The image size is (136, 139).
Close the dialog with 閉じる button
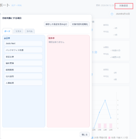[85, 135]
